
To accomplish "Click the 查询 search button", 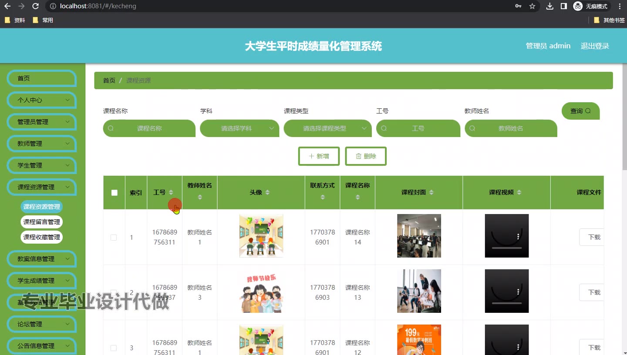I will (x=580, y=111).
